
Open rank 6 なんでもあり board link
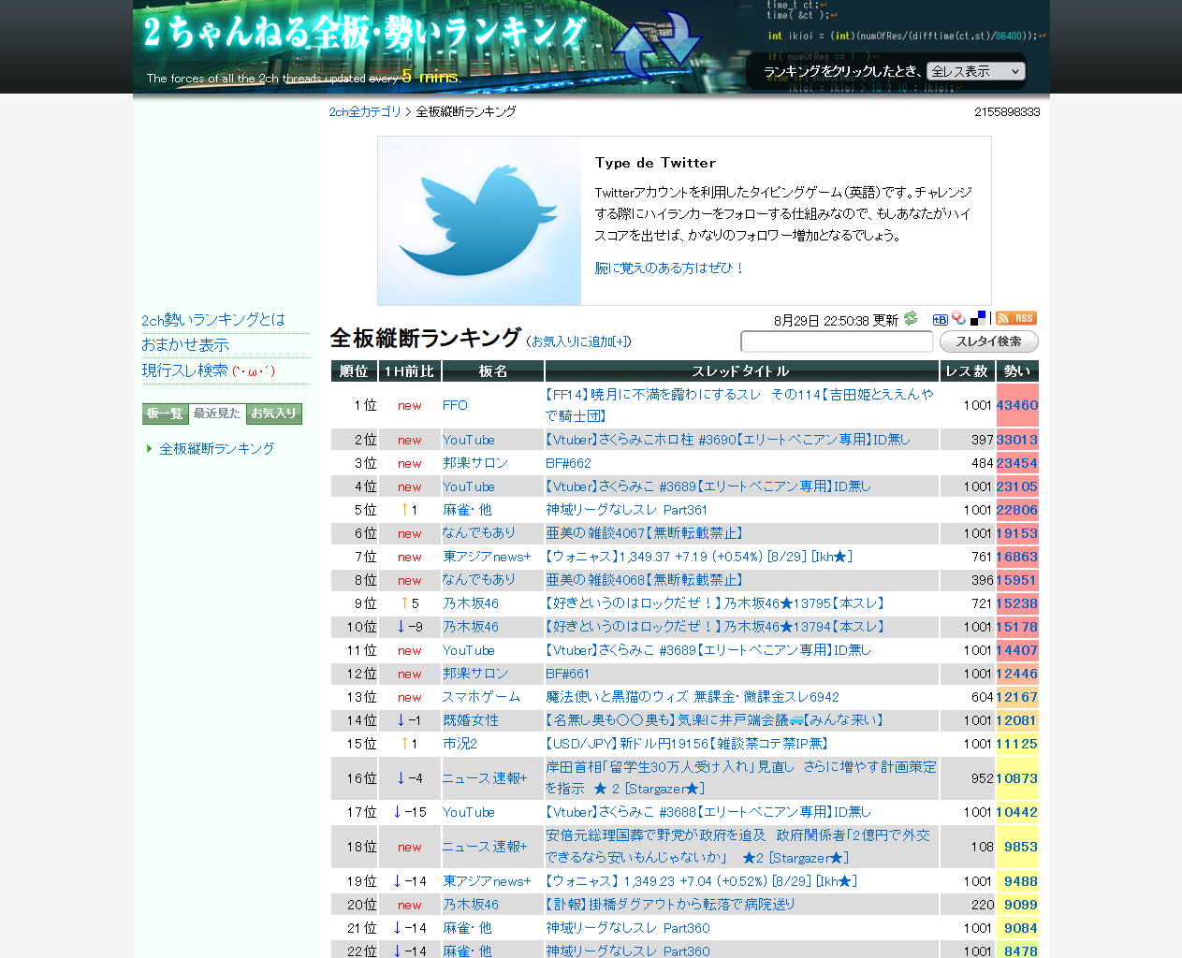pos(479,533)
